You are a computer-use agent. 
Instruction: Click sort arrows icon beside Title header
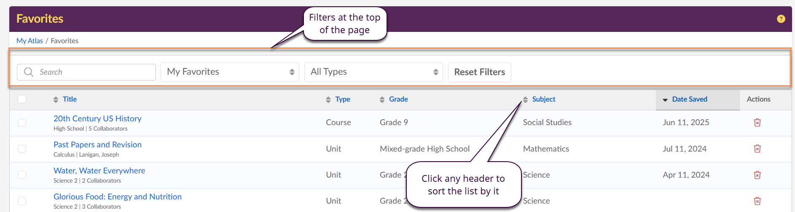click(x=56, y=99)
